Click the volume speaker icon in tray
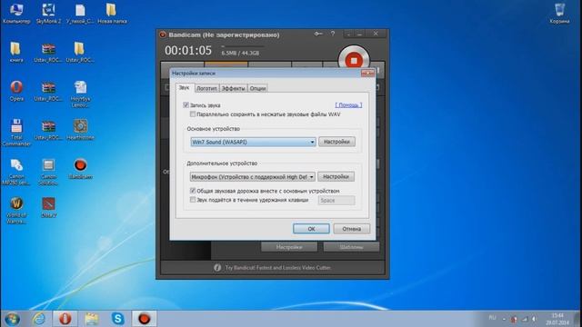 pos(535,319)
